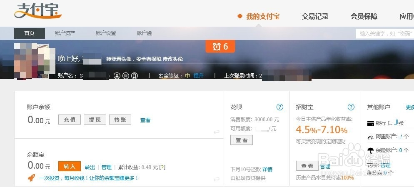This screenshot has width=414, height=187.
Task: Click the 4.5%-7.10% yield rate text
Action: click(x=322, y=130)
